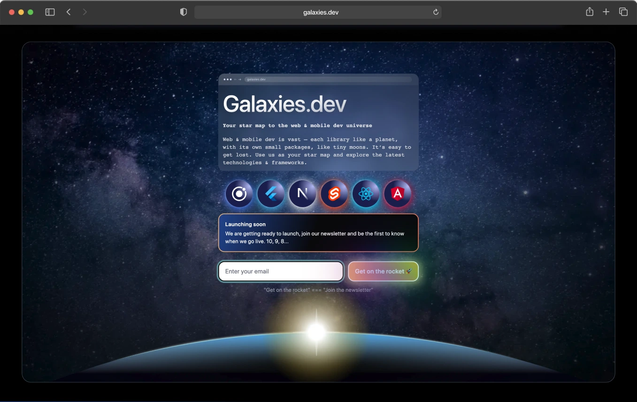637x402 pixels.
Task: Click the Launching soon announcement card
Action: point(318,232)
